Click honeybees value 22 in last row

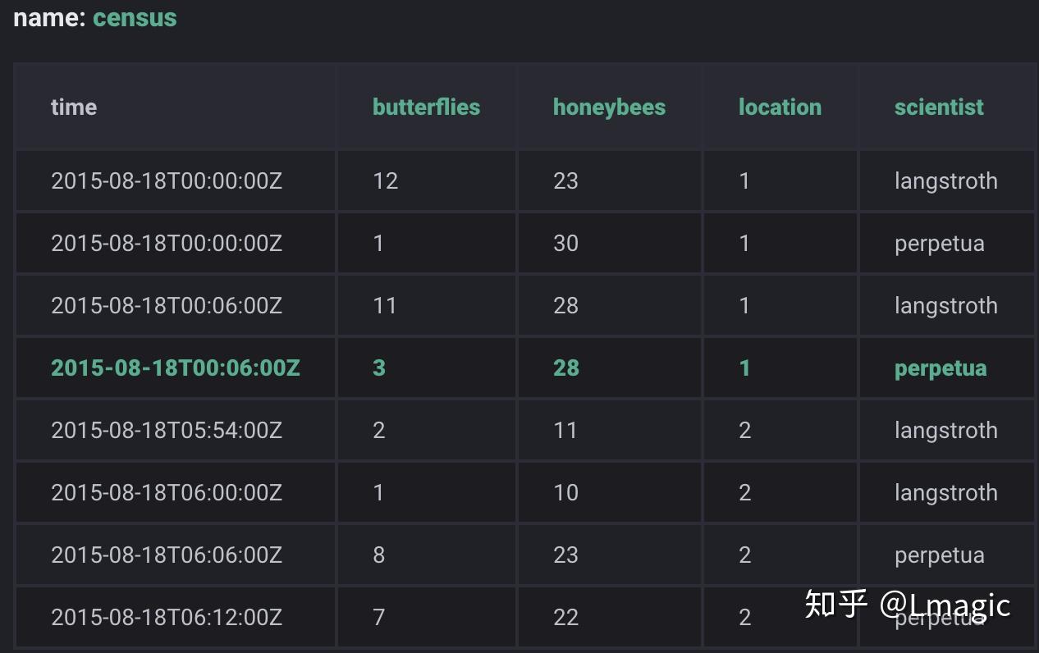point(565,618)
